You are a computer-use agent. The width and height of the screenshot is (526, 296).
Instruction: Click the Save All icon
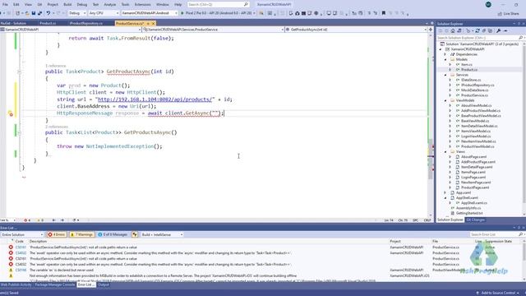click(x=40, y=13)
